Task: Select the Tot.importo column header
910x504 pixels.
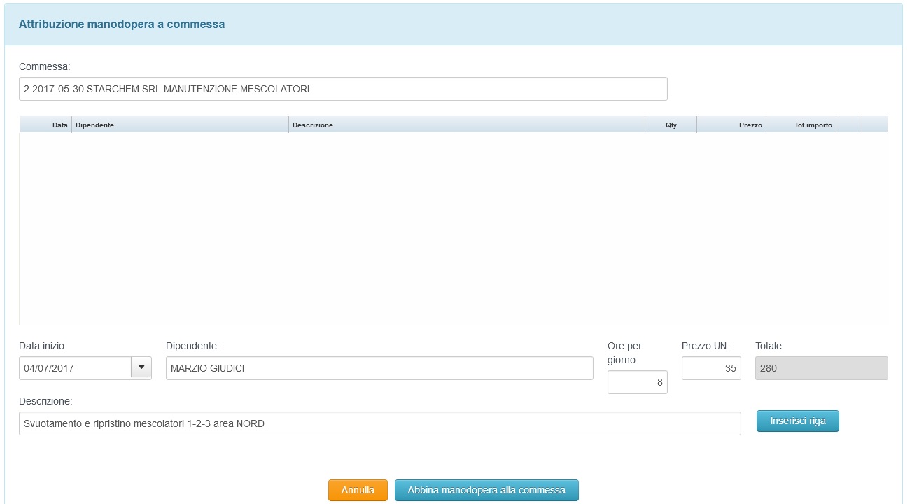Action: click(801, 125)
